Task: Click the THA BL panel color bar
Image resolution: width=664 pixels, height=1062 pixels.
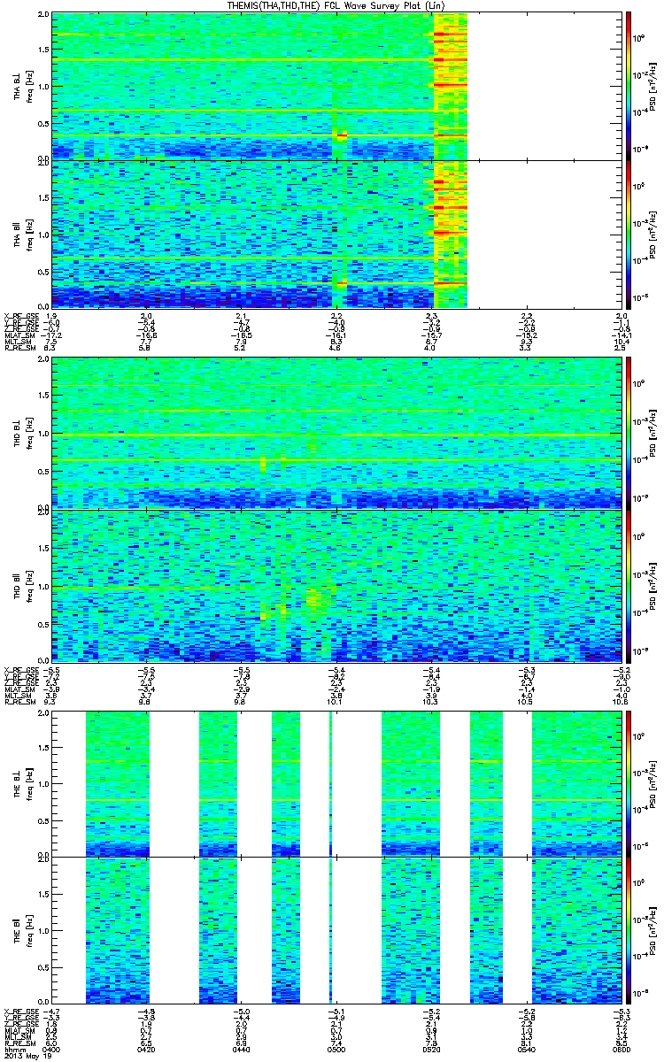Action: pos(628,86)
